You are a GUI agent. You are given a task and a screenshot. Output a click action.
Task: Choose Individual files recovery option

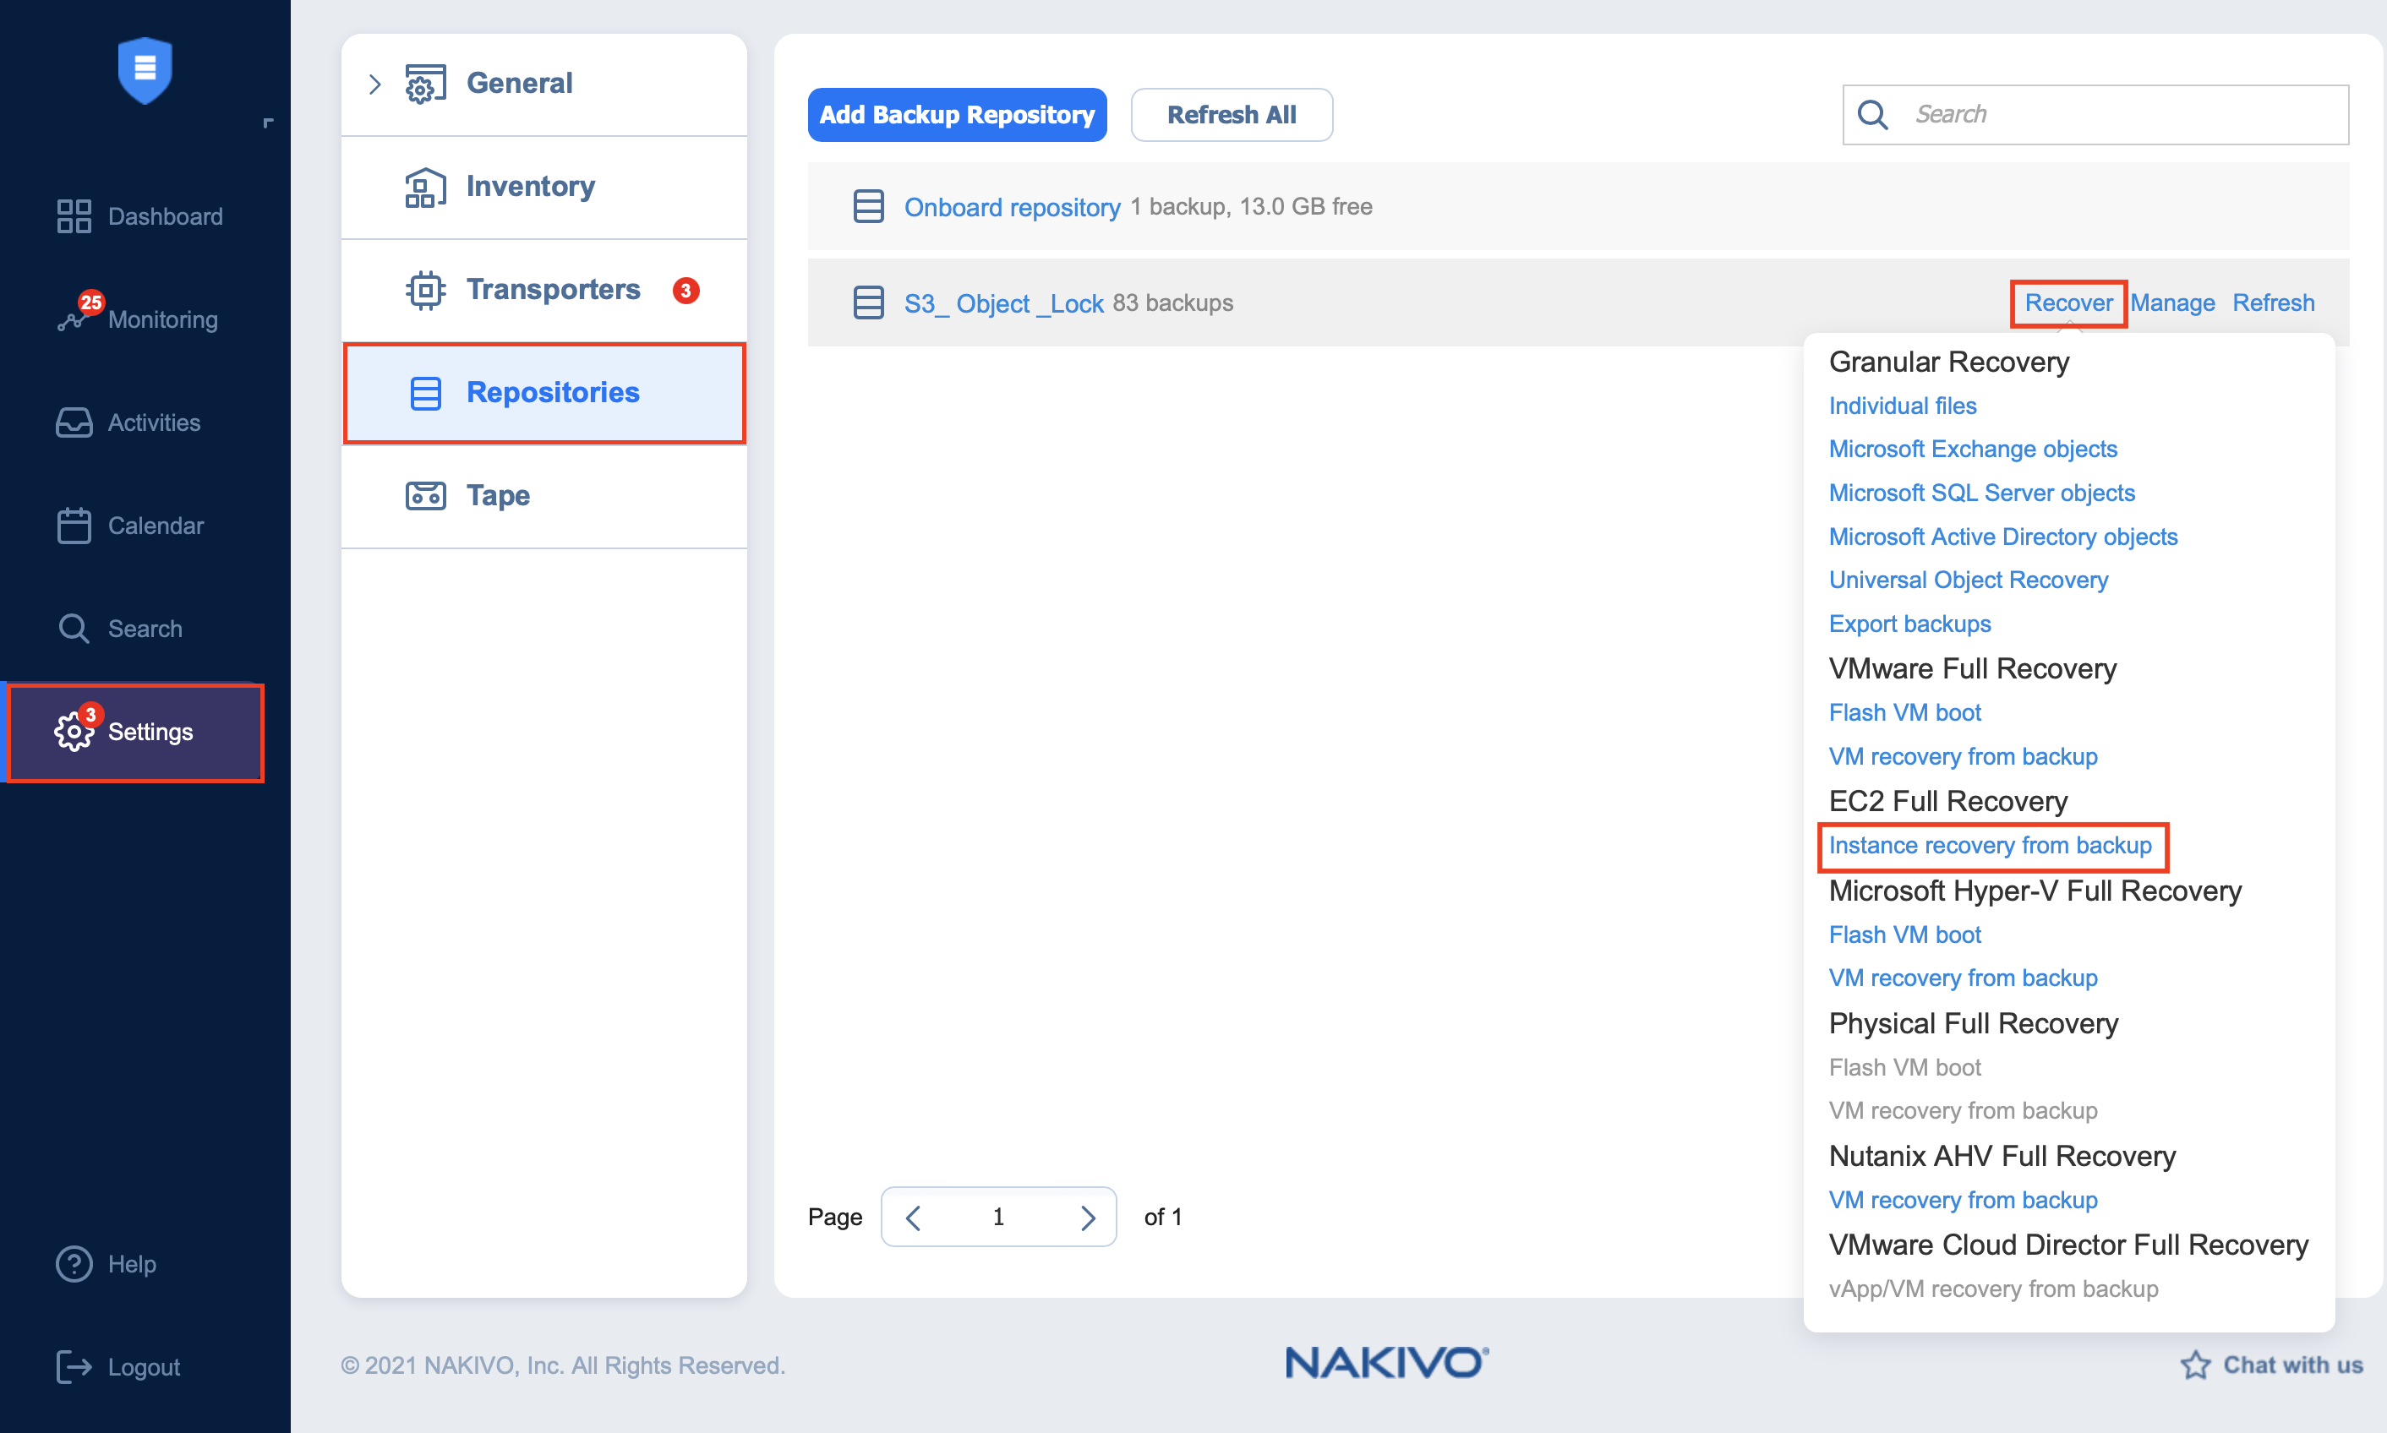click(x=1902, y=406)
